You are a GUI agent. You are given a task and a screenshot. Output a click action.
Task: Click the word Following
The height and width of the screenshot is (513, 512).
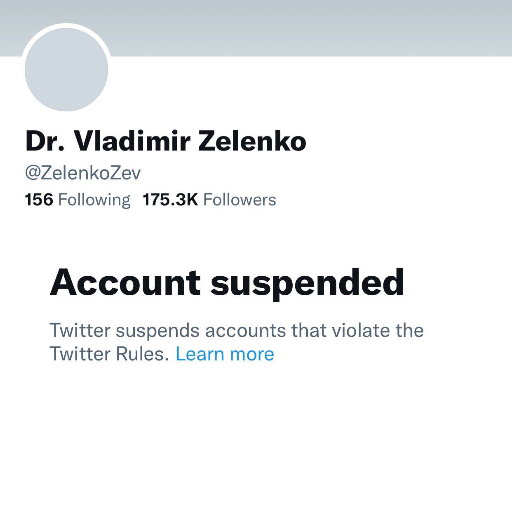click(x=94, y=200)
